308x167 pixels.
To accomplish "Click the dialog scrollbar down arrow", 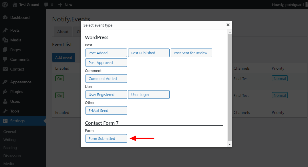I will coord(230,144).
